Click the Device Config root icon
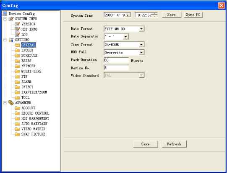227x173 pixels. [x=5, y=14]
